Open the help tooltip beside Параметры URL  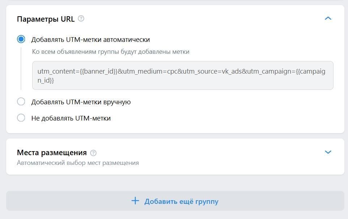81,18
